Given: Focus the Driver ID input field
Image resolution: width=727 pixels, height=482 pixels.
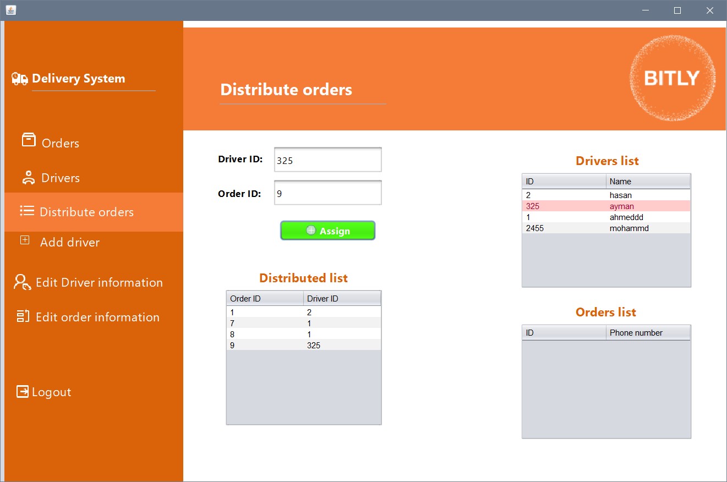Looking at the screenshot, I should click(328, 160).
